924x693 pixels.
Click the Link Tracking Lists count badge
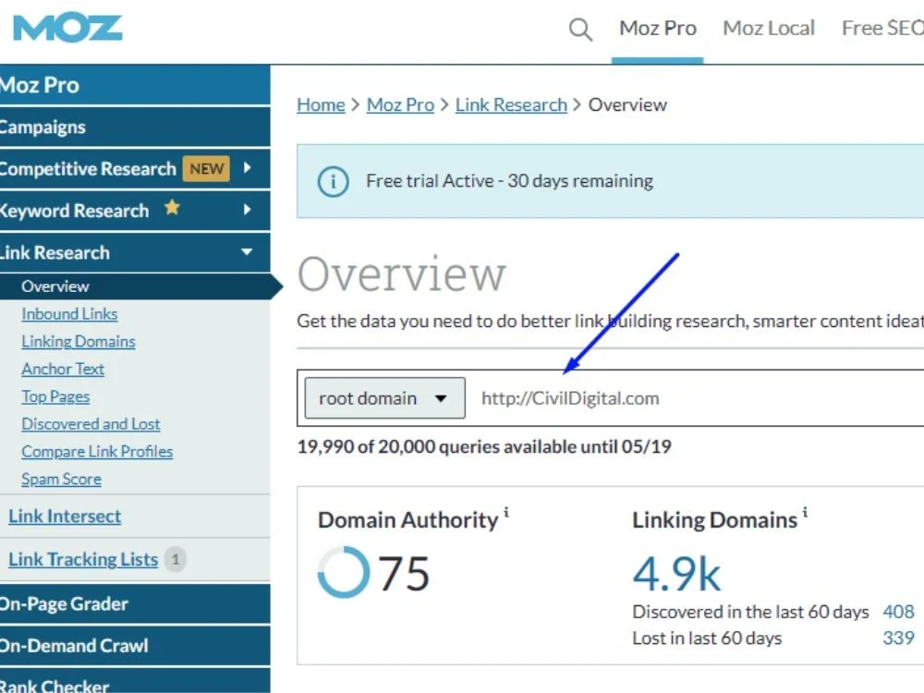(x=175, y=559)
